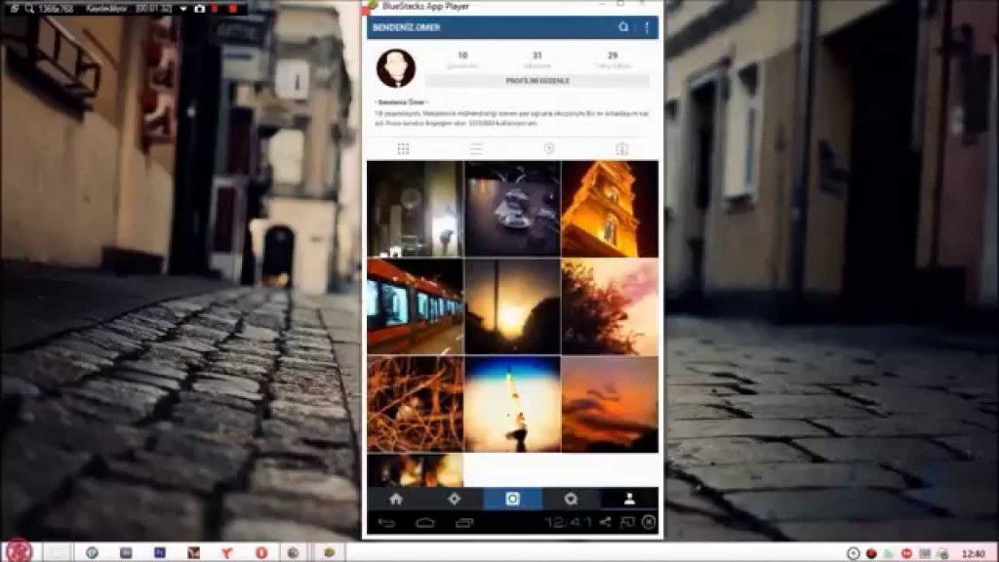Open the photo map location tab
Screen dimensions: 999x562
(x=548, y=148)
